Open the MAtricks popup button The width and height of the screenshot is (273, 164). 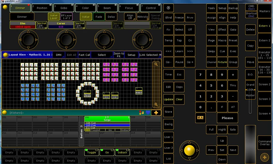click(143, 16)
